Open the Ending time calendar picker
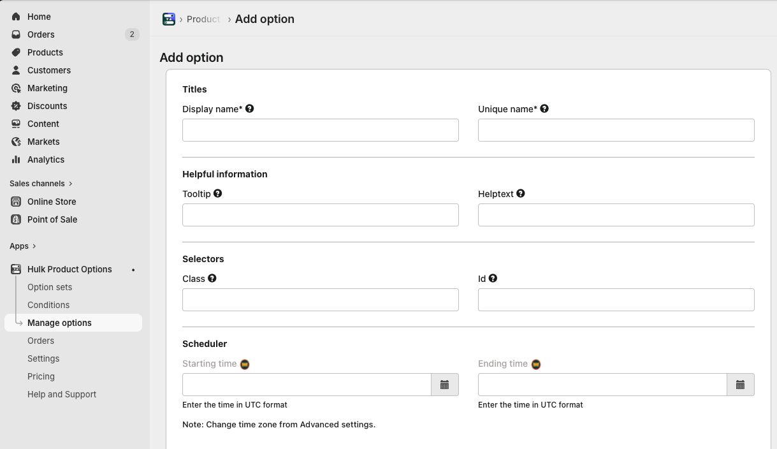 (x=741, y=385)
